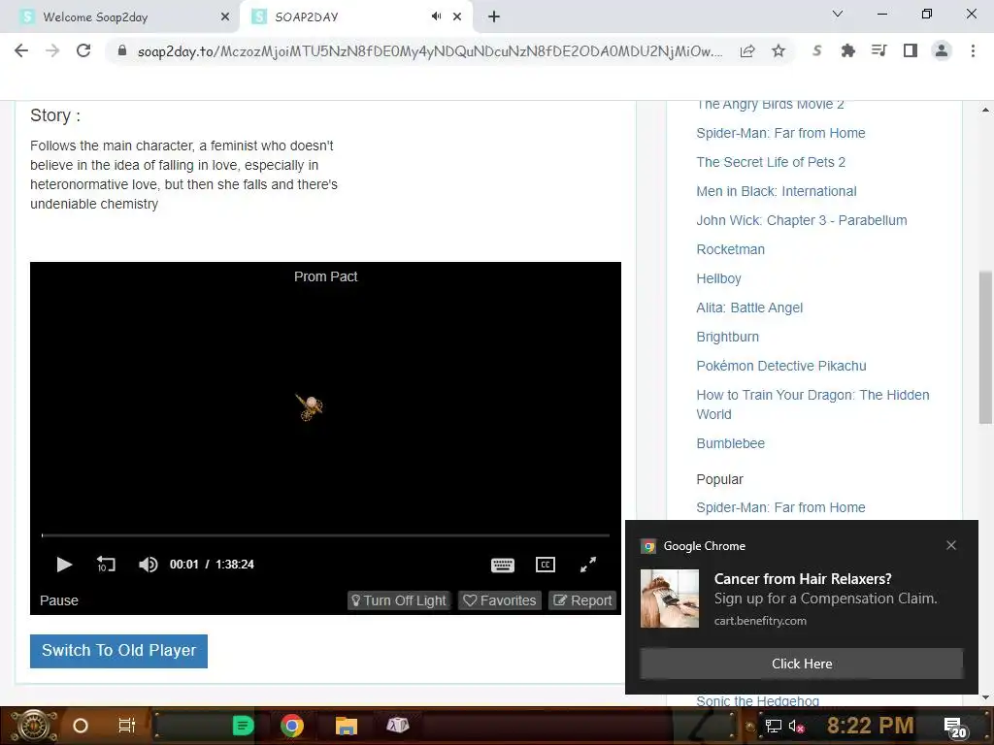Open Spider-Man: Far from Home link under Angry Birds
Image resolution: width=994 pixels, height=745 pixels.
tap(780, 133)
